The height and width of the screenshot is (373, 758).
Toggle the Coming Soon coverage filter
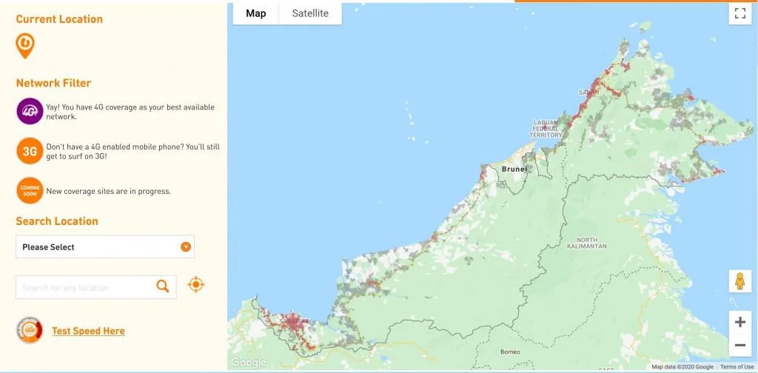30,191
